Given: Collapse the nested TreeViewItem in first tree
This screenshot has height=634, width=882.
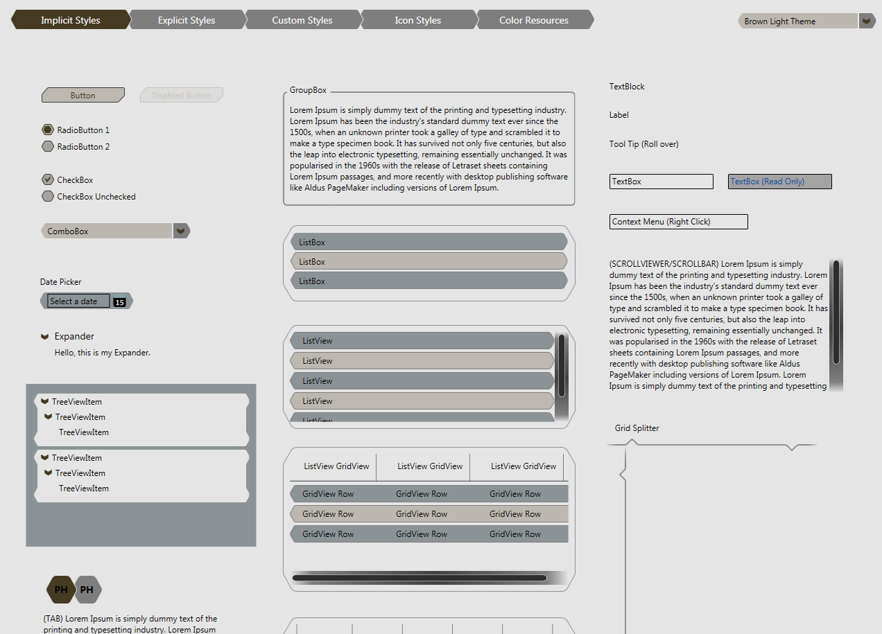Looking at the screenshot, I should pos(48,416).
